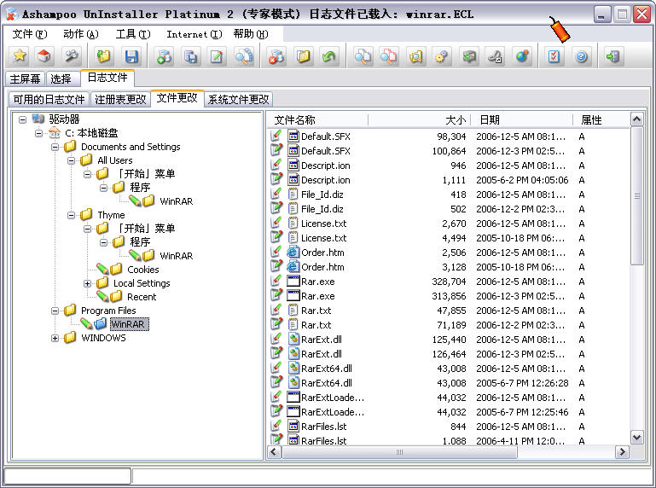Switch to the 选择 tab
This screenshot has width=656, height=488.
(61, 78)
